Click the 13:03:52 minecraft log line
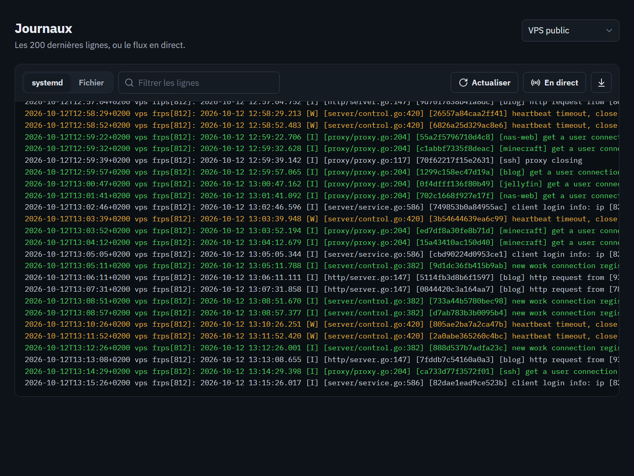 [x=321, y=231]
